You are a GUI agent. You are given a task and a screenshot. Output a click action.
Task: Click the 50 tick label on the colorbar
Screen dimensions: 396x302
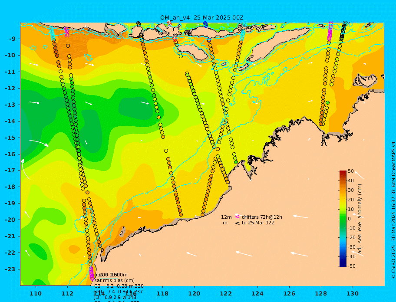[351, 171]
